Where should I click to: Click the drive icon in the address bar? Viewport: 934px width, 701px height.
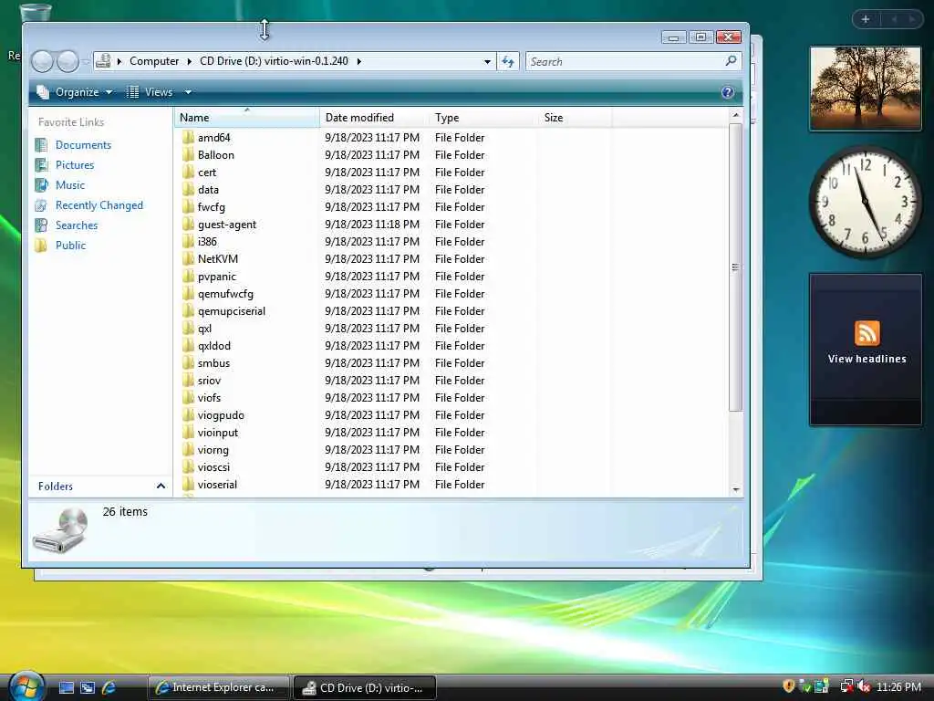coord(104,61)
